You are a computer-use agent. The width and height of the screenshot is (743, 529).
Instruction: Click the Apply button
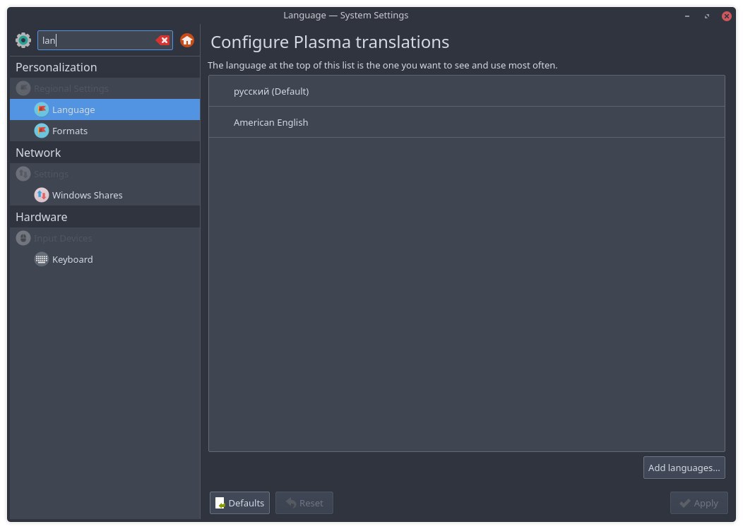point(699,503)
